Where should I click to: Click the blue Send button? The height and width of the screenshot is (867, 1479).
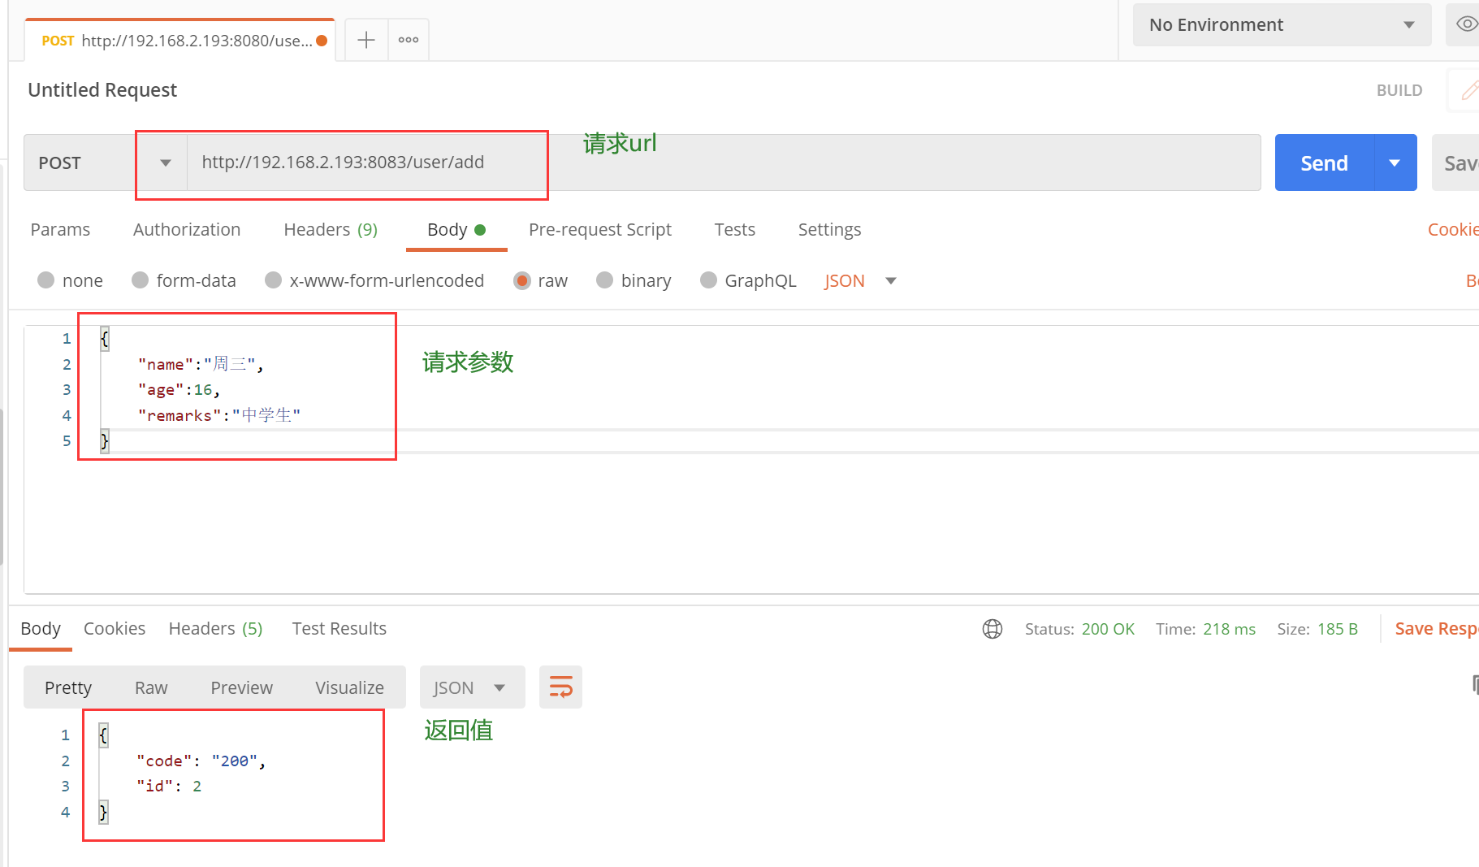[x=1324, y=163]
